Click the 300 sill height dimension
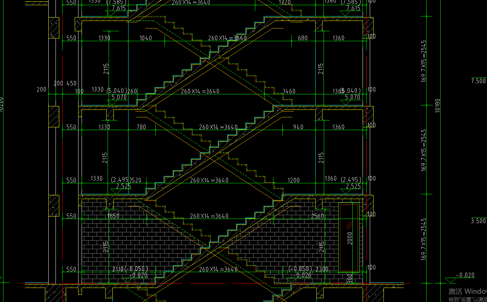Viewport: 487px width, 302px height. tap(350, 278)
